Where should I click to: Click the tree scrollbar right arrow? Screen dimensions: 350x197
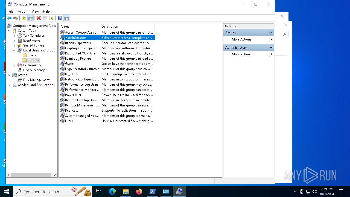(55, 175)
